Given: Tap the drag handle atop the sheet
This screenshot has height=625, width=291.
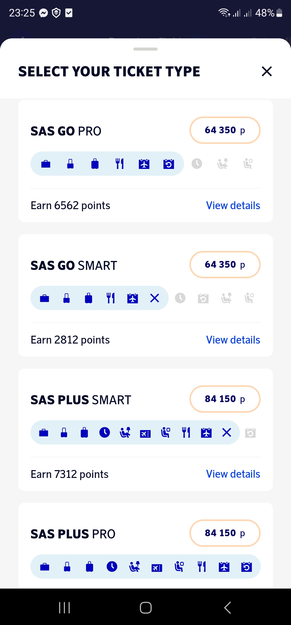Looking at the screenshot, I should pyautogui.click(x=145, y=49).
